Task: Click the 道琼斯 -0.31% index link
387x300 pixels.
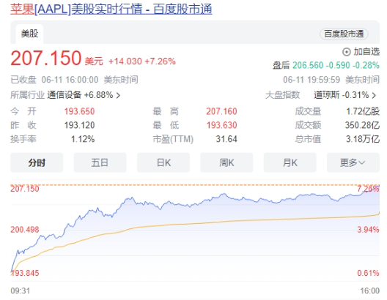Action: pyautogui.click(x=342, y=95)
